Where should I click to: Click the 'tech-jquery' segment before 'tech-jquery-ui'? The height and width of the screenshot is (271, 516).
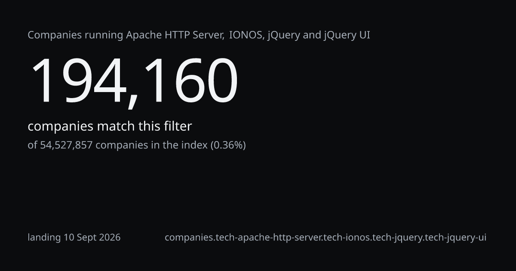(x=396, y=237)
